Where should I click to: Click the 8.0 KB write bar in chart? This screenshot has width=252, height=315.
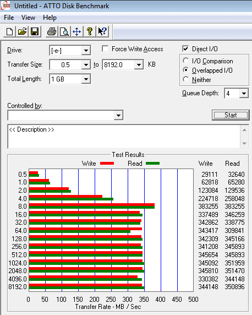tap(92, 205)
